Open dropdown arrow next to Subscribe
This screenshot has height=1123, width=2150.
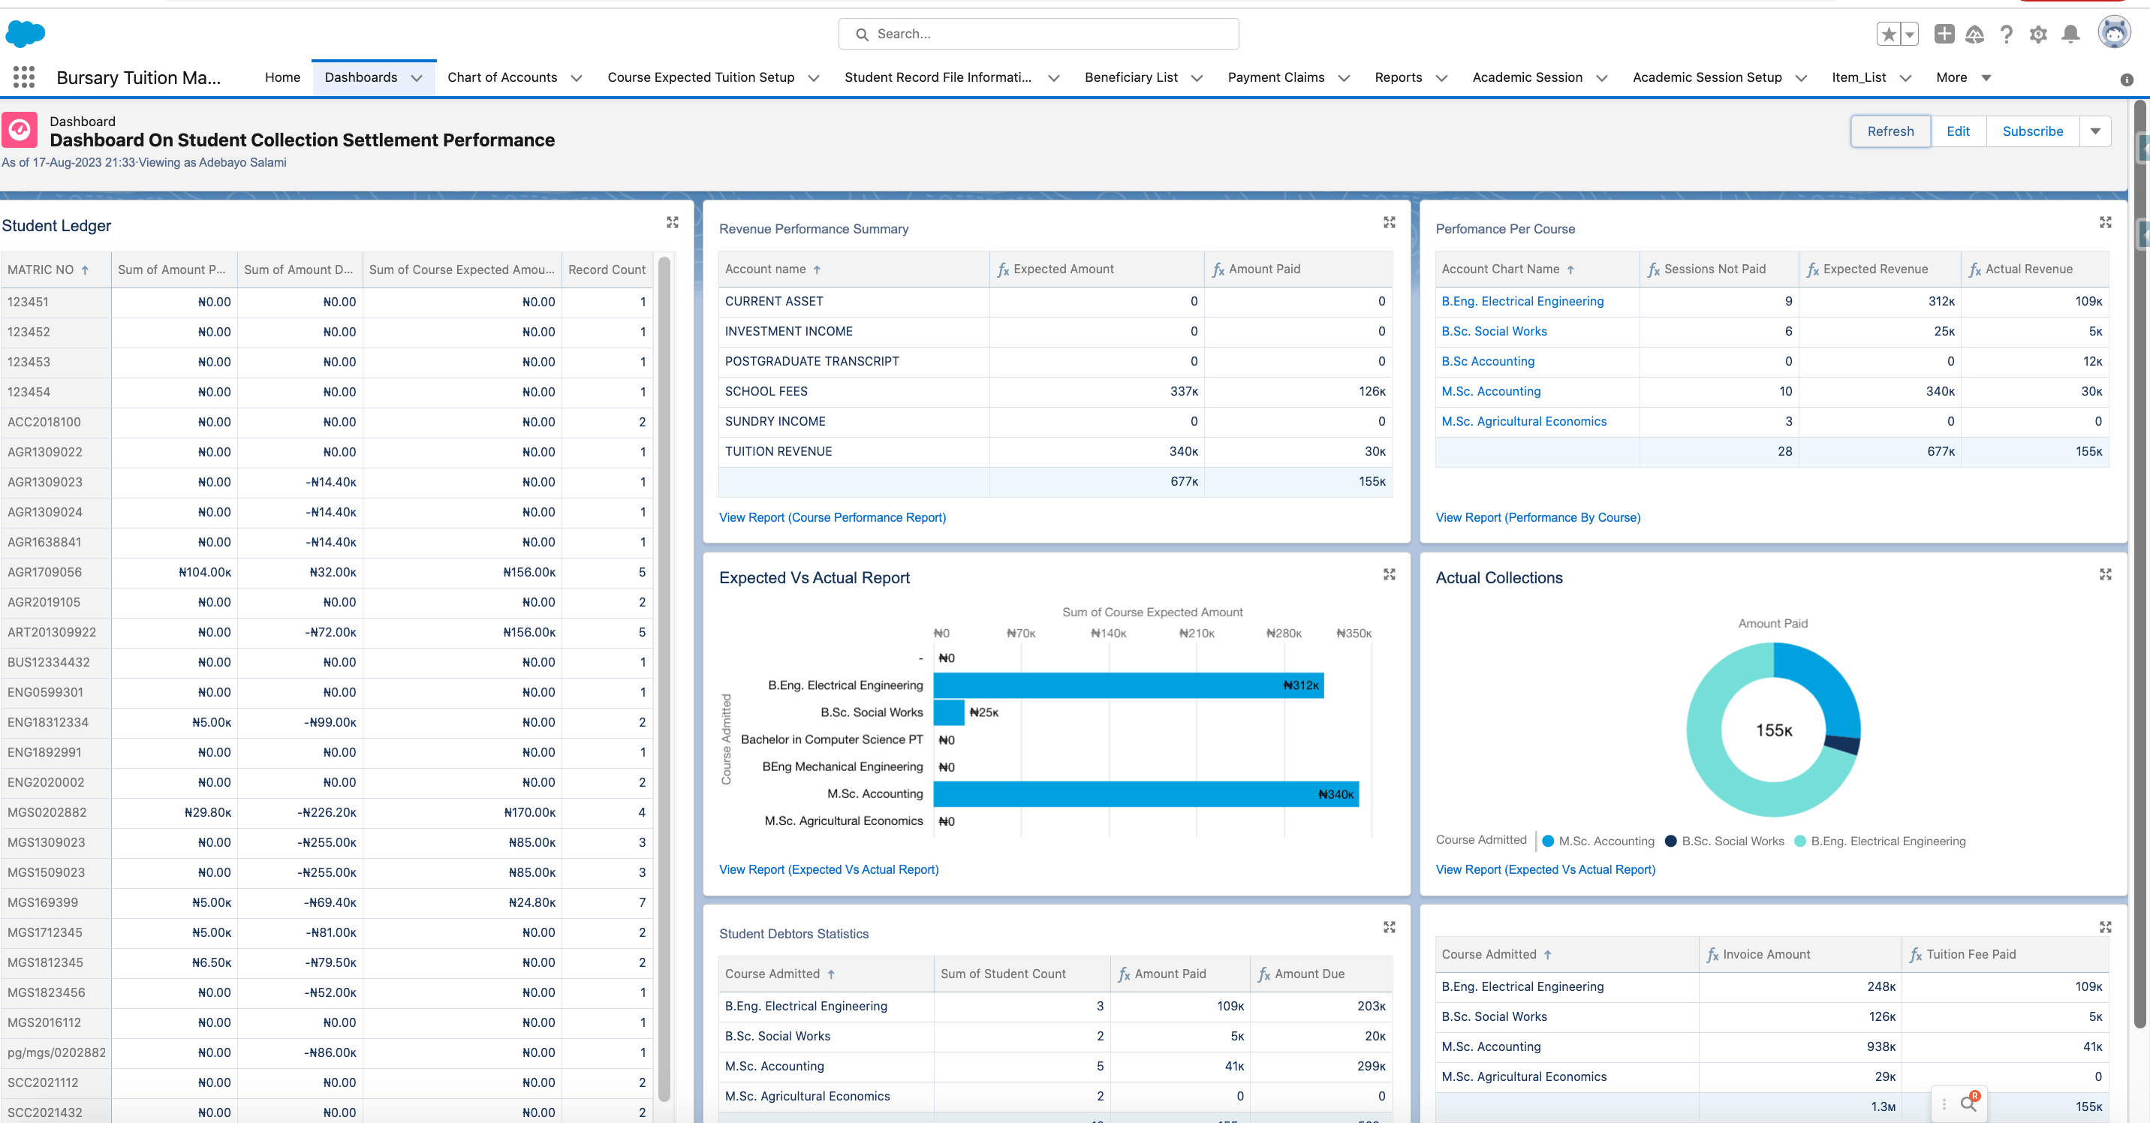pyautogui.click(x=2095, y=131)
